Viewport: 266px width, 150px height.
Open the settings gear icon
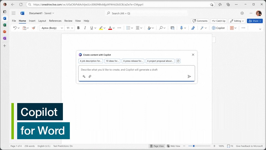[242, 13]
